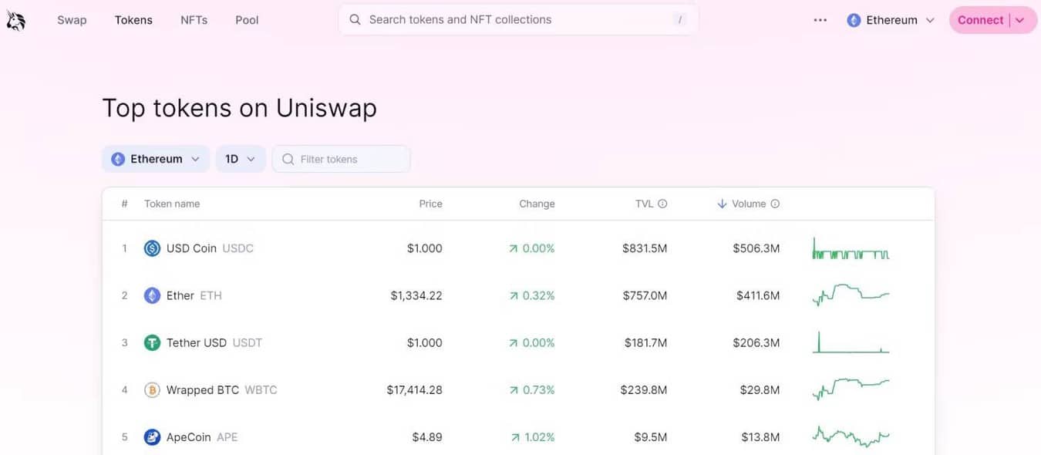Click the USD Coin token icon
The height and width of the screenshot is (455, 1041).
151,248
